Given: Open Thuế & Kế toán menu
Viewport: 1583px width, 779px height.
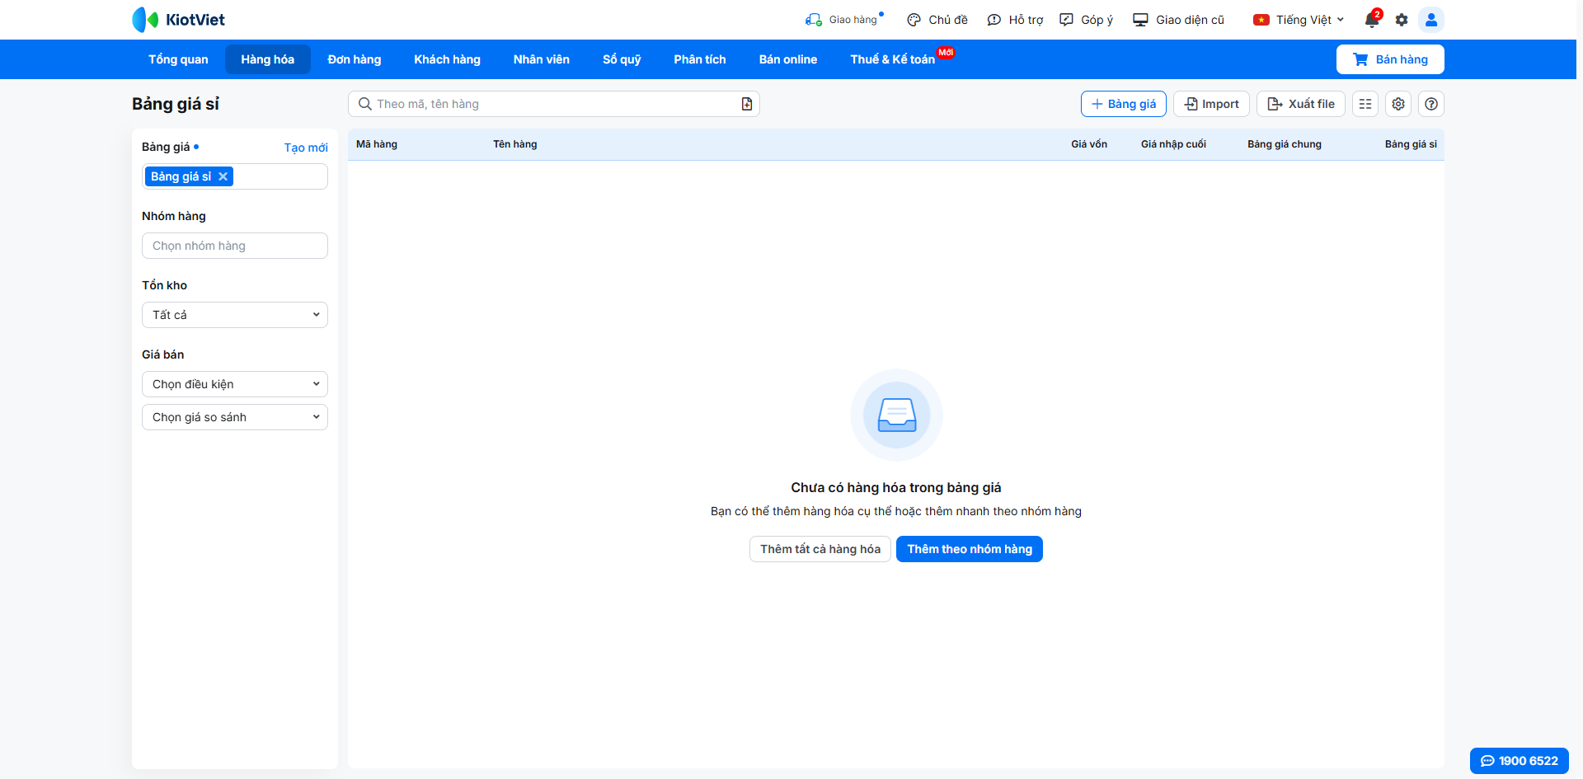Looking at the screenshot, I should (893, 59).
